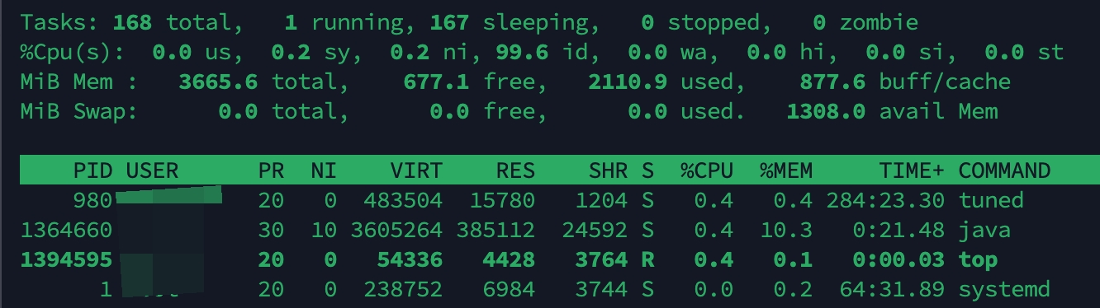Select the 2110.9 used memory value
Screen dimensions: 1100x308
pyautogui.click(x=628, y=82)
